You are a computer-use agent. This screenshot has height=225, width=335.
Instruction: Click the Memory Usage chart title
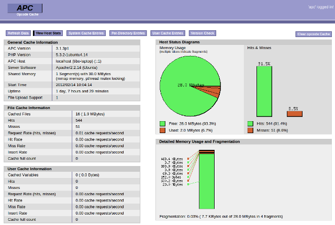pos(173,48)
